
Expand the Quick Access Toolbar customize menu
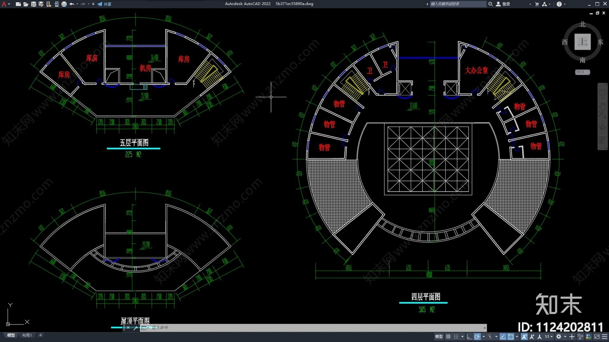93,4
